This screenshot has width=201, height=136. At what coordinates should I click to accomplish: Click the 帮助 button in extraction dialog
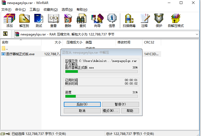pyautogui.click(x=130, y=111)
